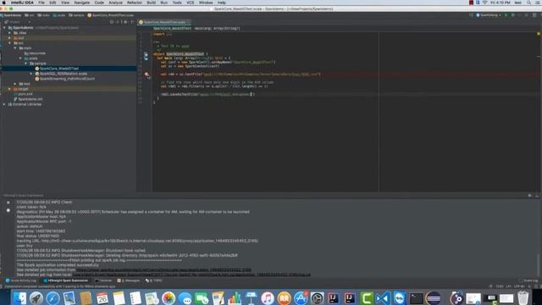The image size is (542, 305).
Task: Collapse the main folder
Action: tap(15, 48)
